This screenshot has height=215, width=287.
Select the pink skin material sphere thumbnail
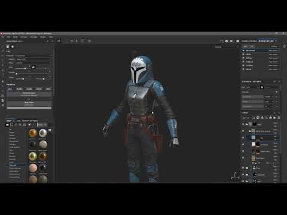[x=33, y=168]
